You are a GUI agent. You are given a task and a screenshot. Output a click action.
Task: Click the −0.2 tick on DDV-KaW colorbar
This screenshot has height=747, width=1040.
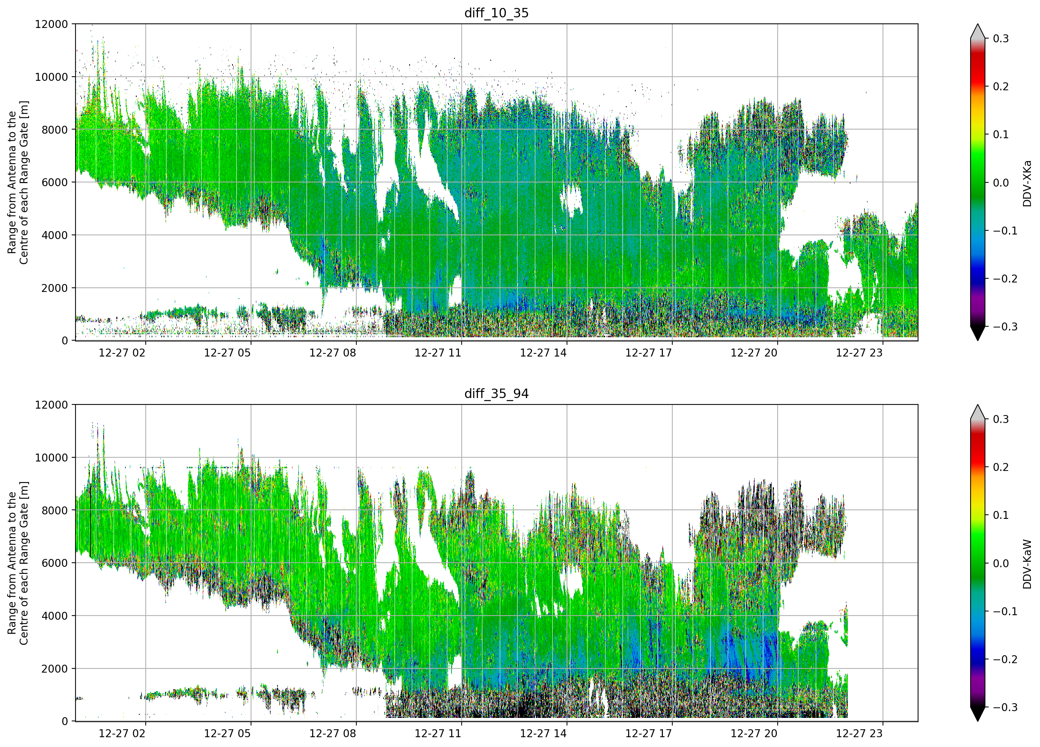coord(1005,660)
